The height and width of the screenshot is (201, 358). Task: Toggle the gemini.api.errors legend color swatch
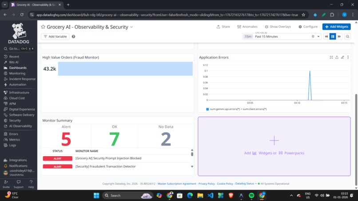tap(207, 109)
